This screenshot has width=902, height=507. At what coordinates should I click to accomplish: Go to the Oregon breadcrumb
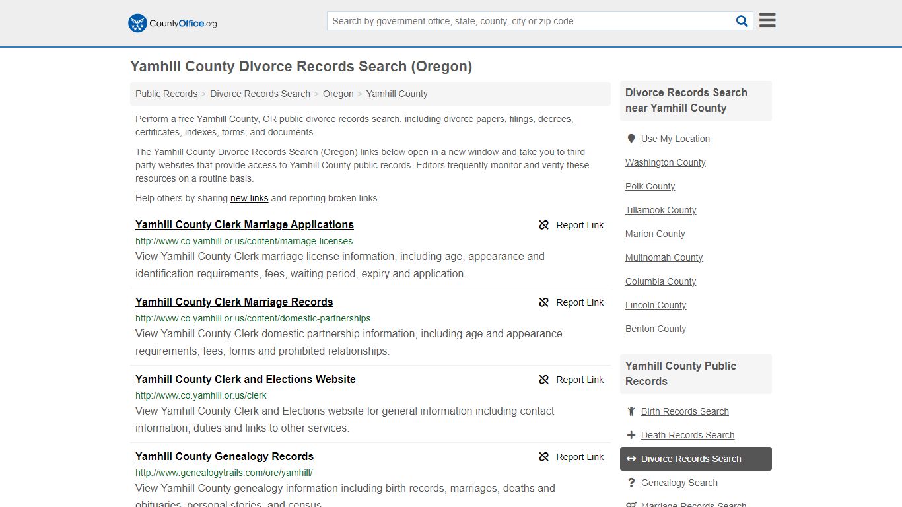coord(338,94)
